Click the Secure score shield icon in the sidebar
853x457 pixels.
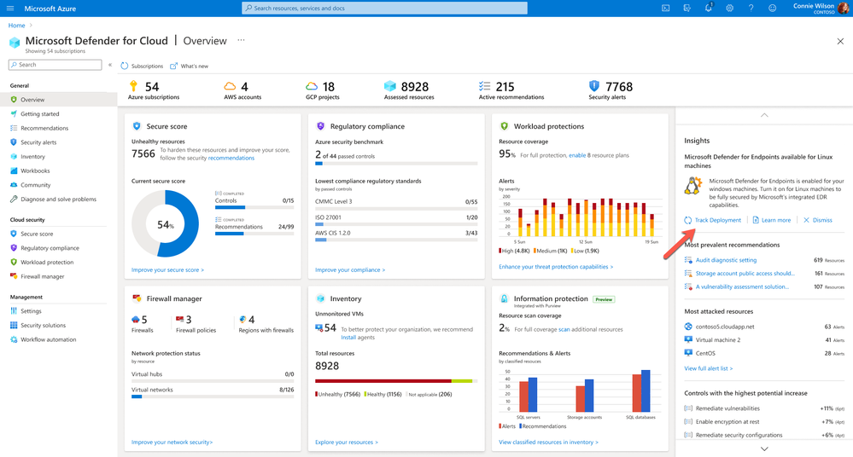(x=14, y=234)
